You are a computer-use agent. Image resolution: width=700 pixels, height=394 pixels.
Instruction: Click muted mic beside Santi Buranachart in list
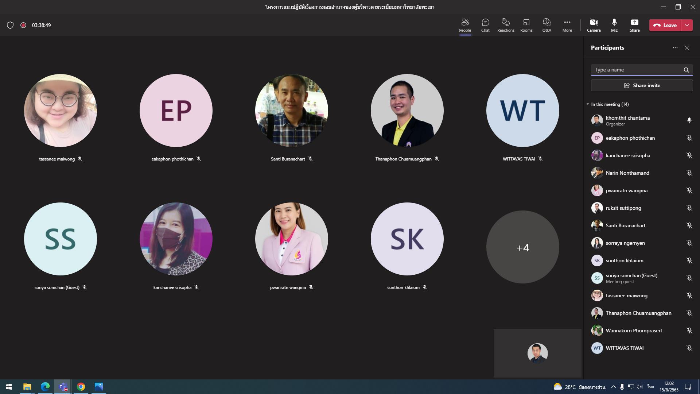click(689, 225)
